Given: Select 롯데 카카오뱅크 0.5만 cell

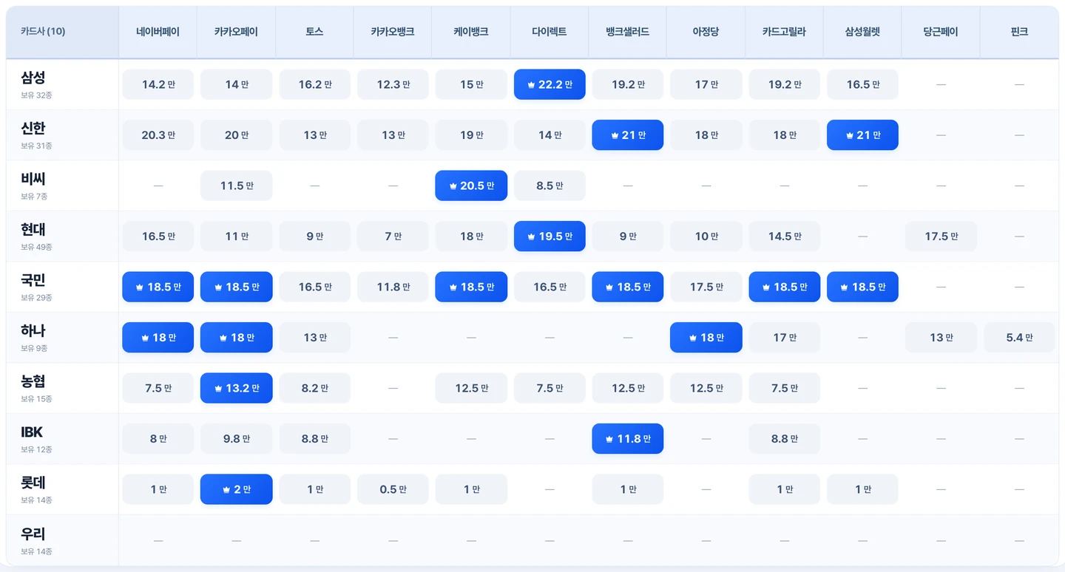Looking at the screenshot, I should pos(393,489).
